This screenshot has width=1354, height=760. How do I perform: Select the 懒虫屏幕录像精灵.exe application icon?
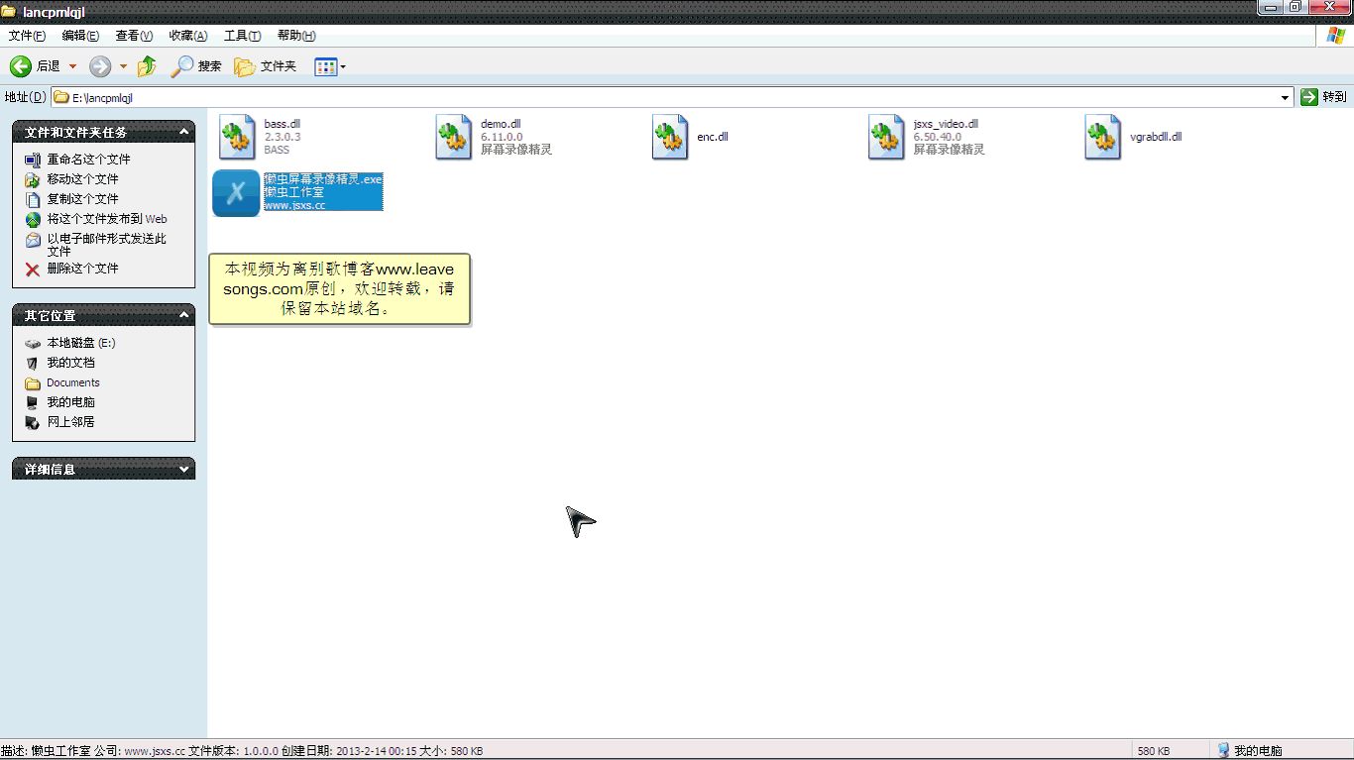(x=236, y=192)
